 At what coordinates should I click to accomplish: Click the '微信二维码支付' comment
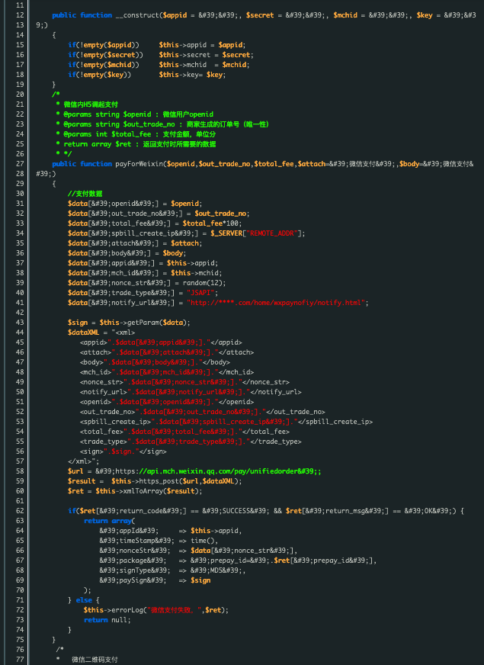point(95,660)
